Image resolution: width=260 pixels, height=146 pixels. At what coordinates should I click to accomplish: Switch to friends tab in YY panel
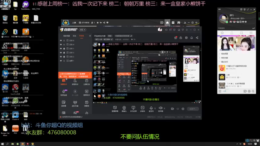232,33
